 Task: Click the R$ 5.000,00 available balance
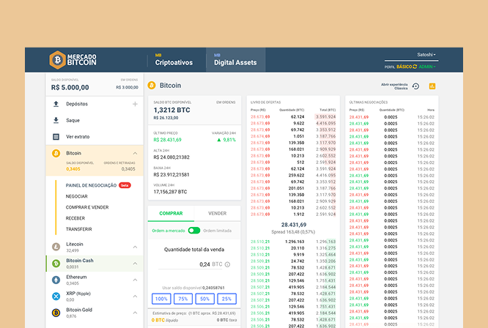click(x=70, y=87)
